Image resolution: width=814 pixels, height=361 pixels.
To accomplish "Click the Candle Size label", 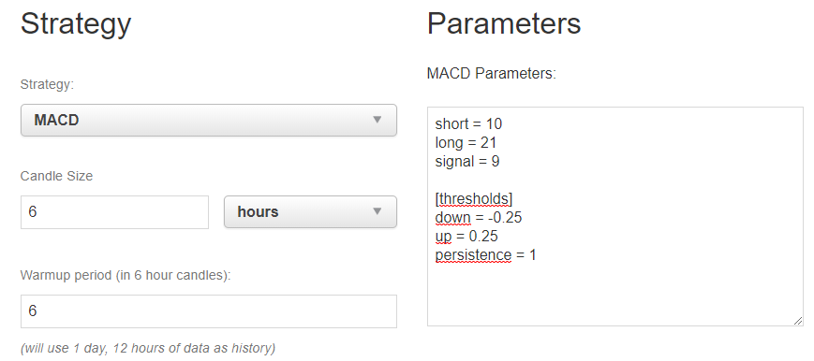I will click(x=56, y=176).
